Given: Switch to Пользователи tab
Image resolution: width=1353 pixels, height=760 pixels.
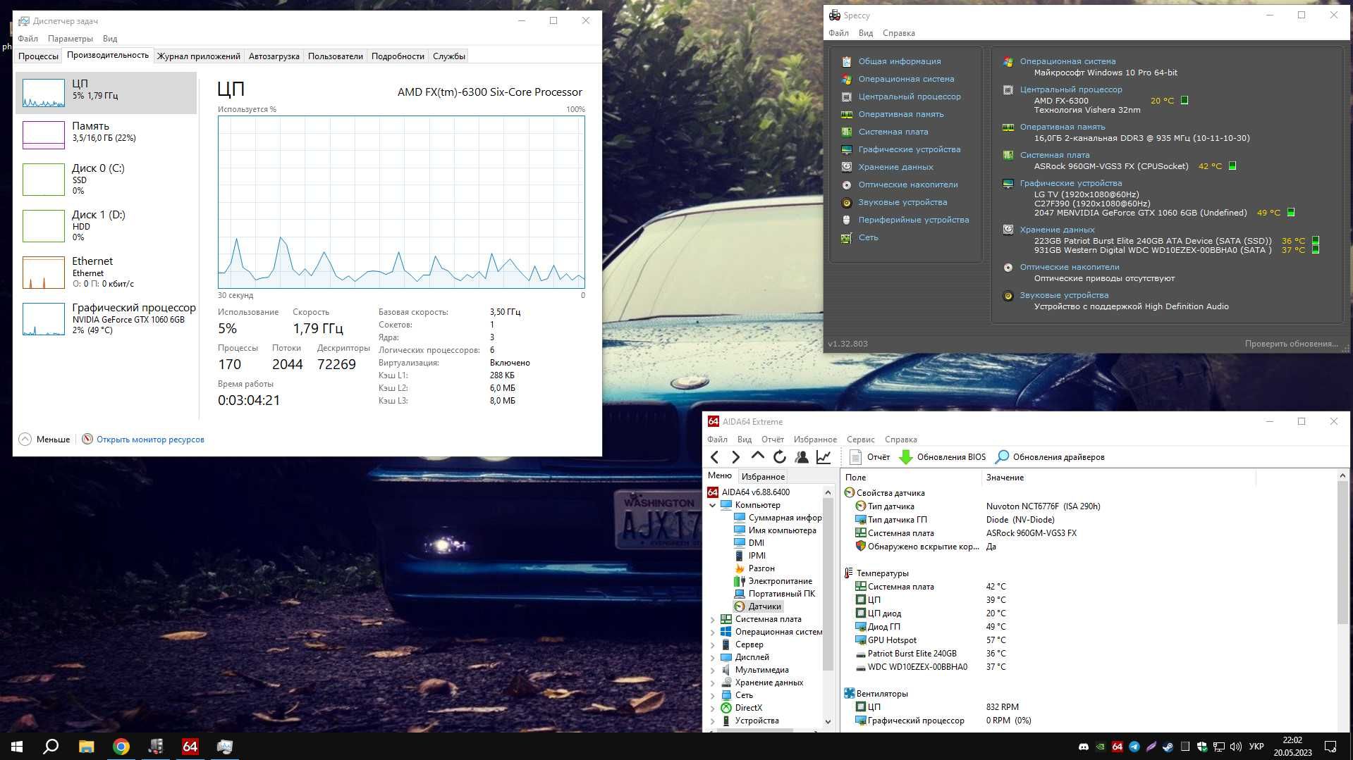Looking at the screenshot, I should pyautogui.click(x=335, y=56).
